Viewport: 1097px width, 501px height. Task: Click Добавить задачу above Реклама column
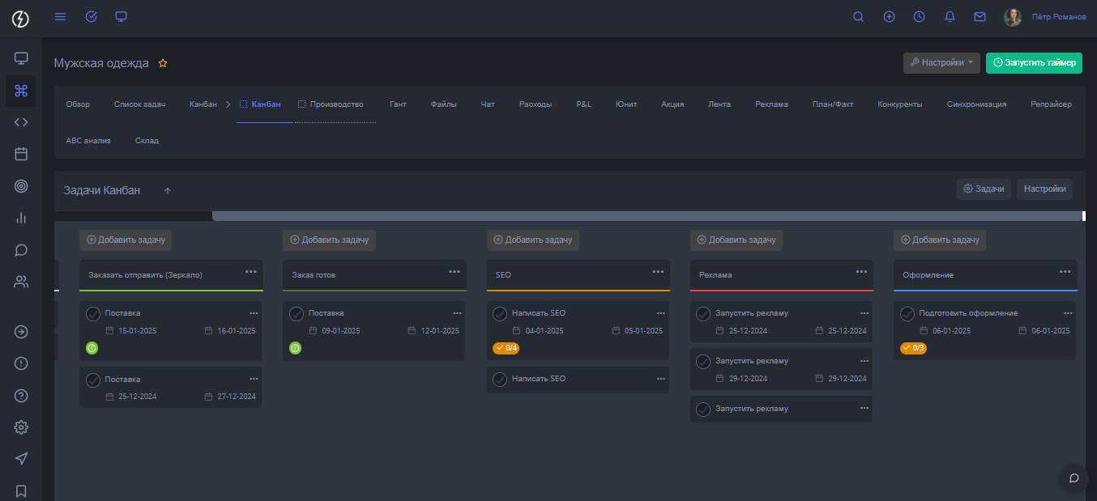tap(736, 240)
